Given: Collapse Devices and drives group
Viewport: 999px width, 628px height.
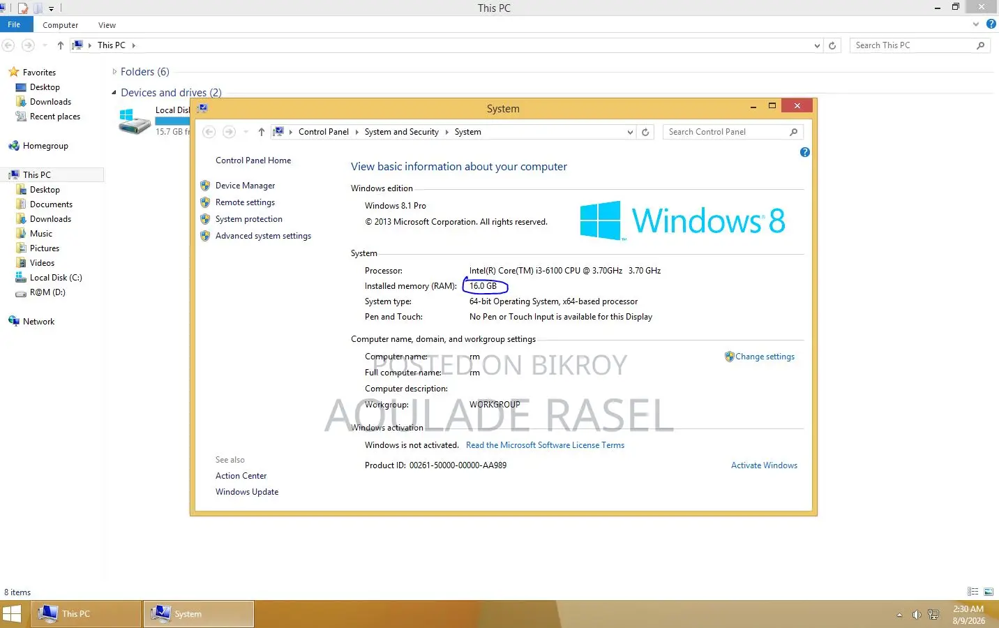Looking at the screenshot, I should (114, 93).
